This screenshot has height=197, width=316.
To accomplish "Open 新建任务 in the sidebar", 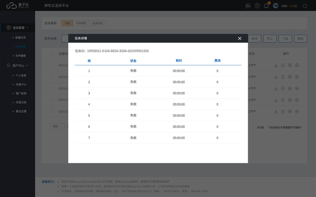I will tap(20, 37).
